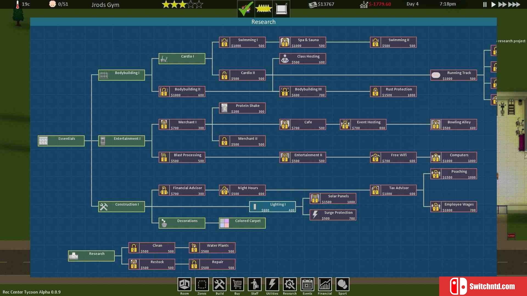The image size is (527, 296).
Task: Select the Financial Advisor research node
Action: coord(182,190)
